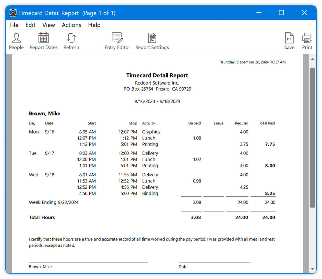Image resolution: width=322 pixels, height=279 pixels.
Task: Open the Actions menu
Action: 71,25
